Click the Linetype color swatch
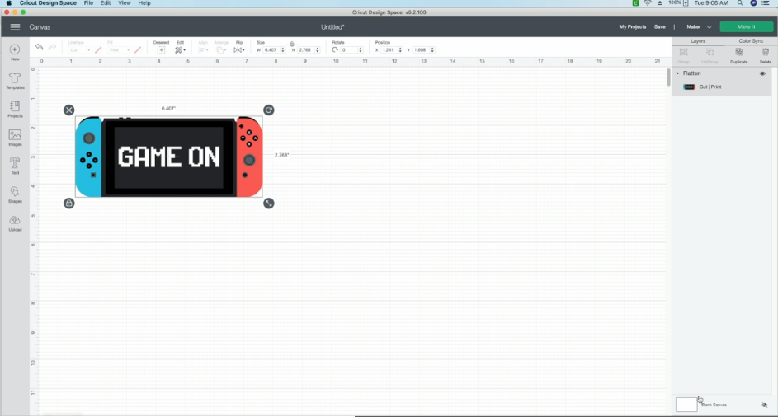The height and width of the screenshot is (417, 778). click(x=98, y=50)
